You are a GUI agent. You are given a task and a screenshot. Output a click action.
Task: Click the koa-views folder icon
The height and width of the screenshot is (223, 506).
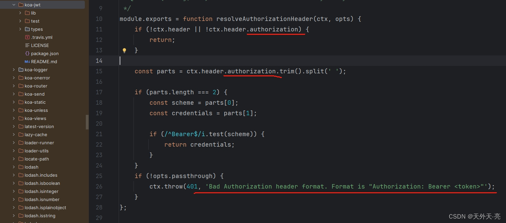point(21,118)
